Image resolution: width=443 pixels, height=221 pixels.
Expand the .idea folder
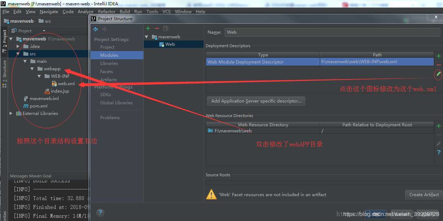point(18,46)
